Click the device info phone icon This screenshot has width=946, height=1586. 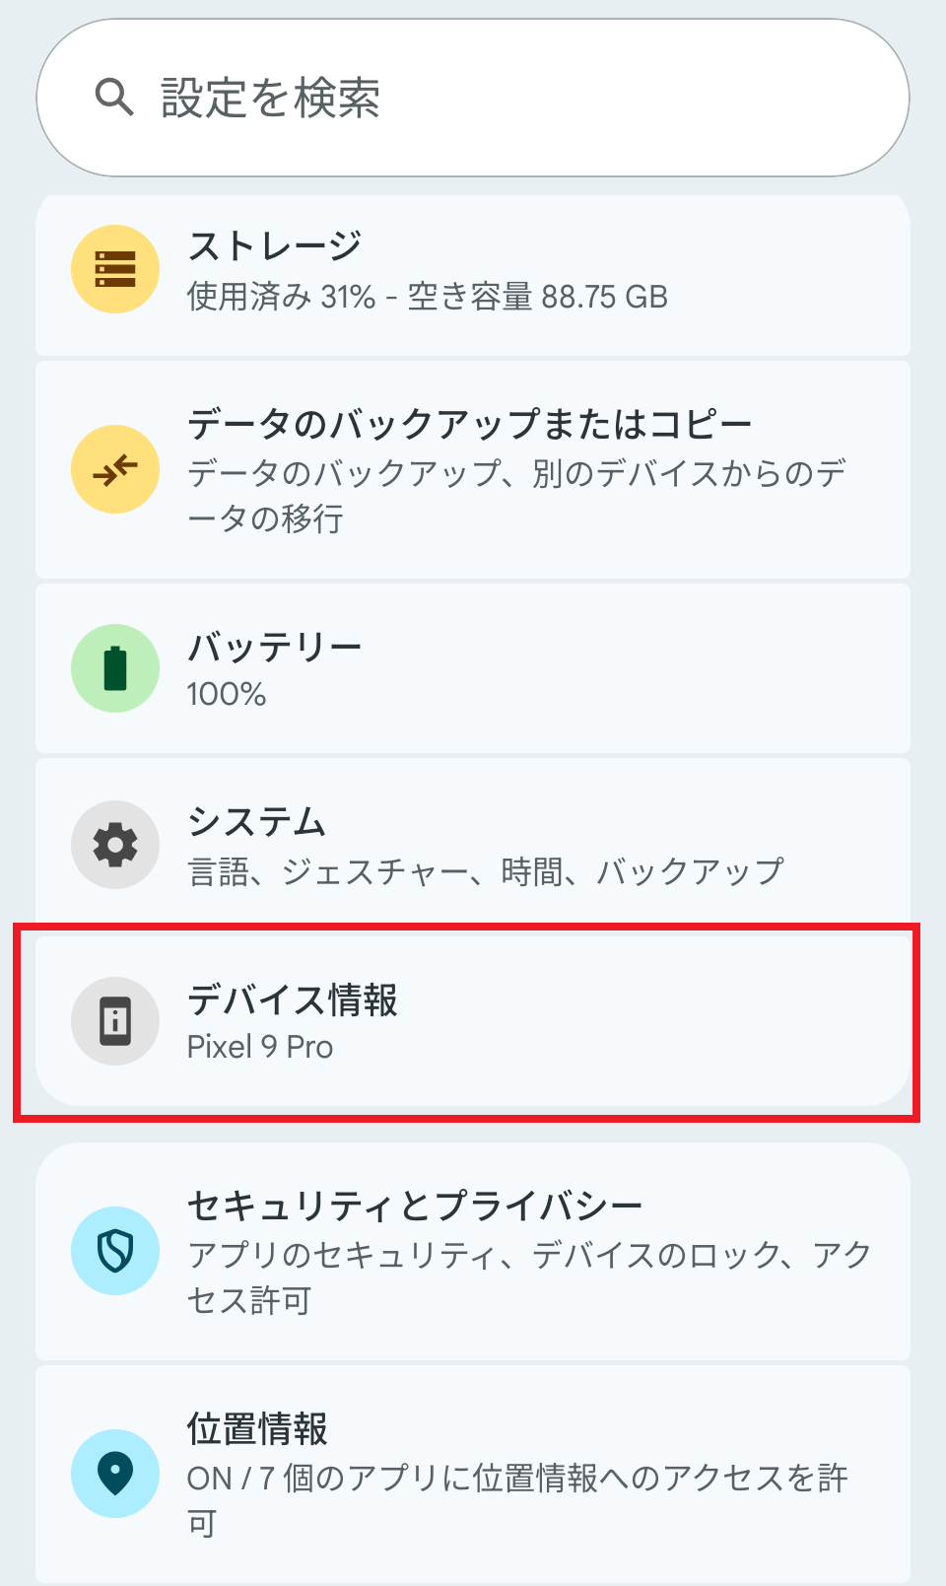click(115, 1021)
